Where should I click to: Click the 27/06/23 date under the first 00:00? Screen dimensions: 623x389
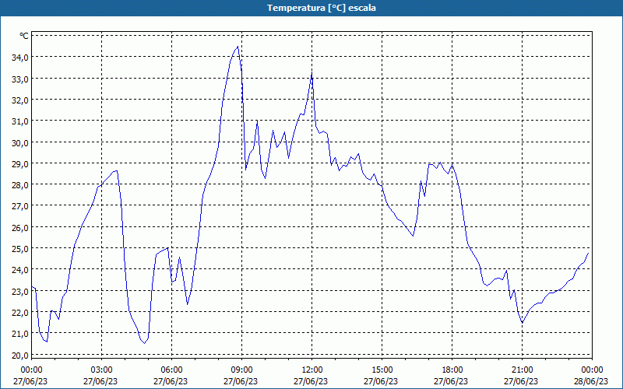pyautogui.click(x=30, y=381)
